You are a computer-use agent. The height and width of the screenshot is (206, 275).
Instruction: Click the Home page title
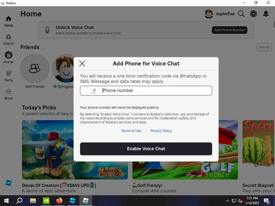[x=31, y=14]
